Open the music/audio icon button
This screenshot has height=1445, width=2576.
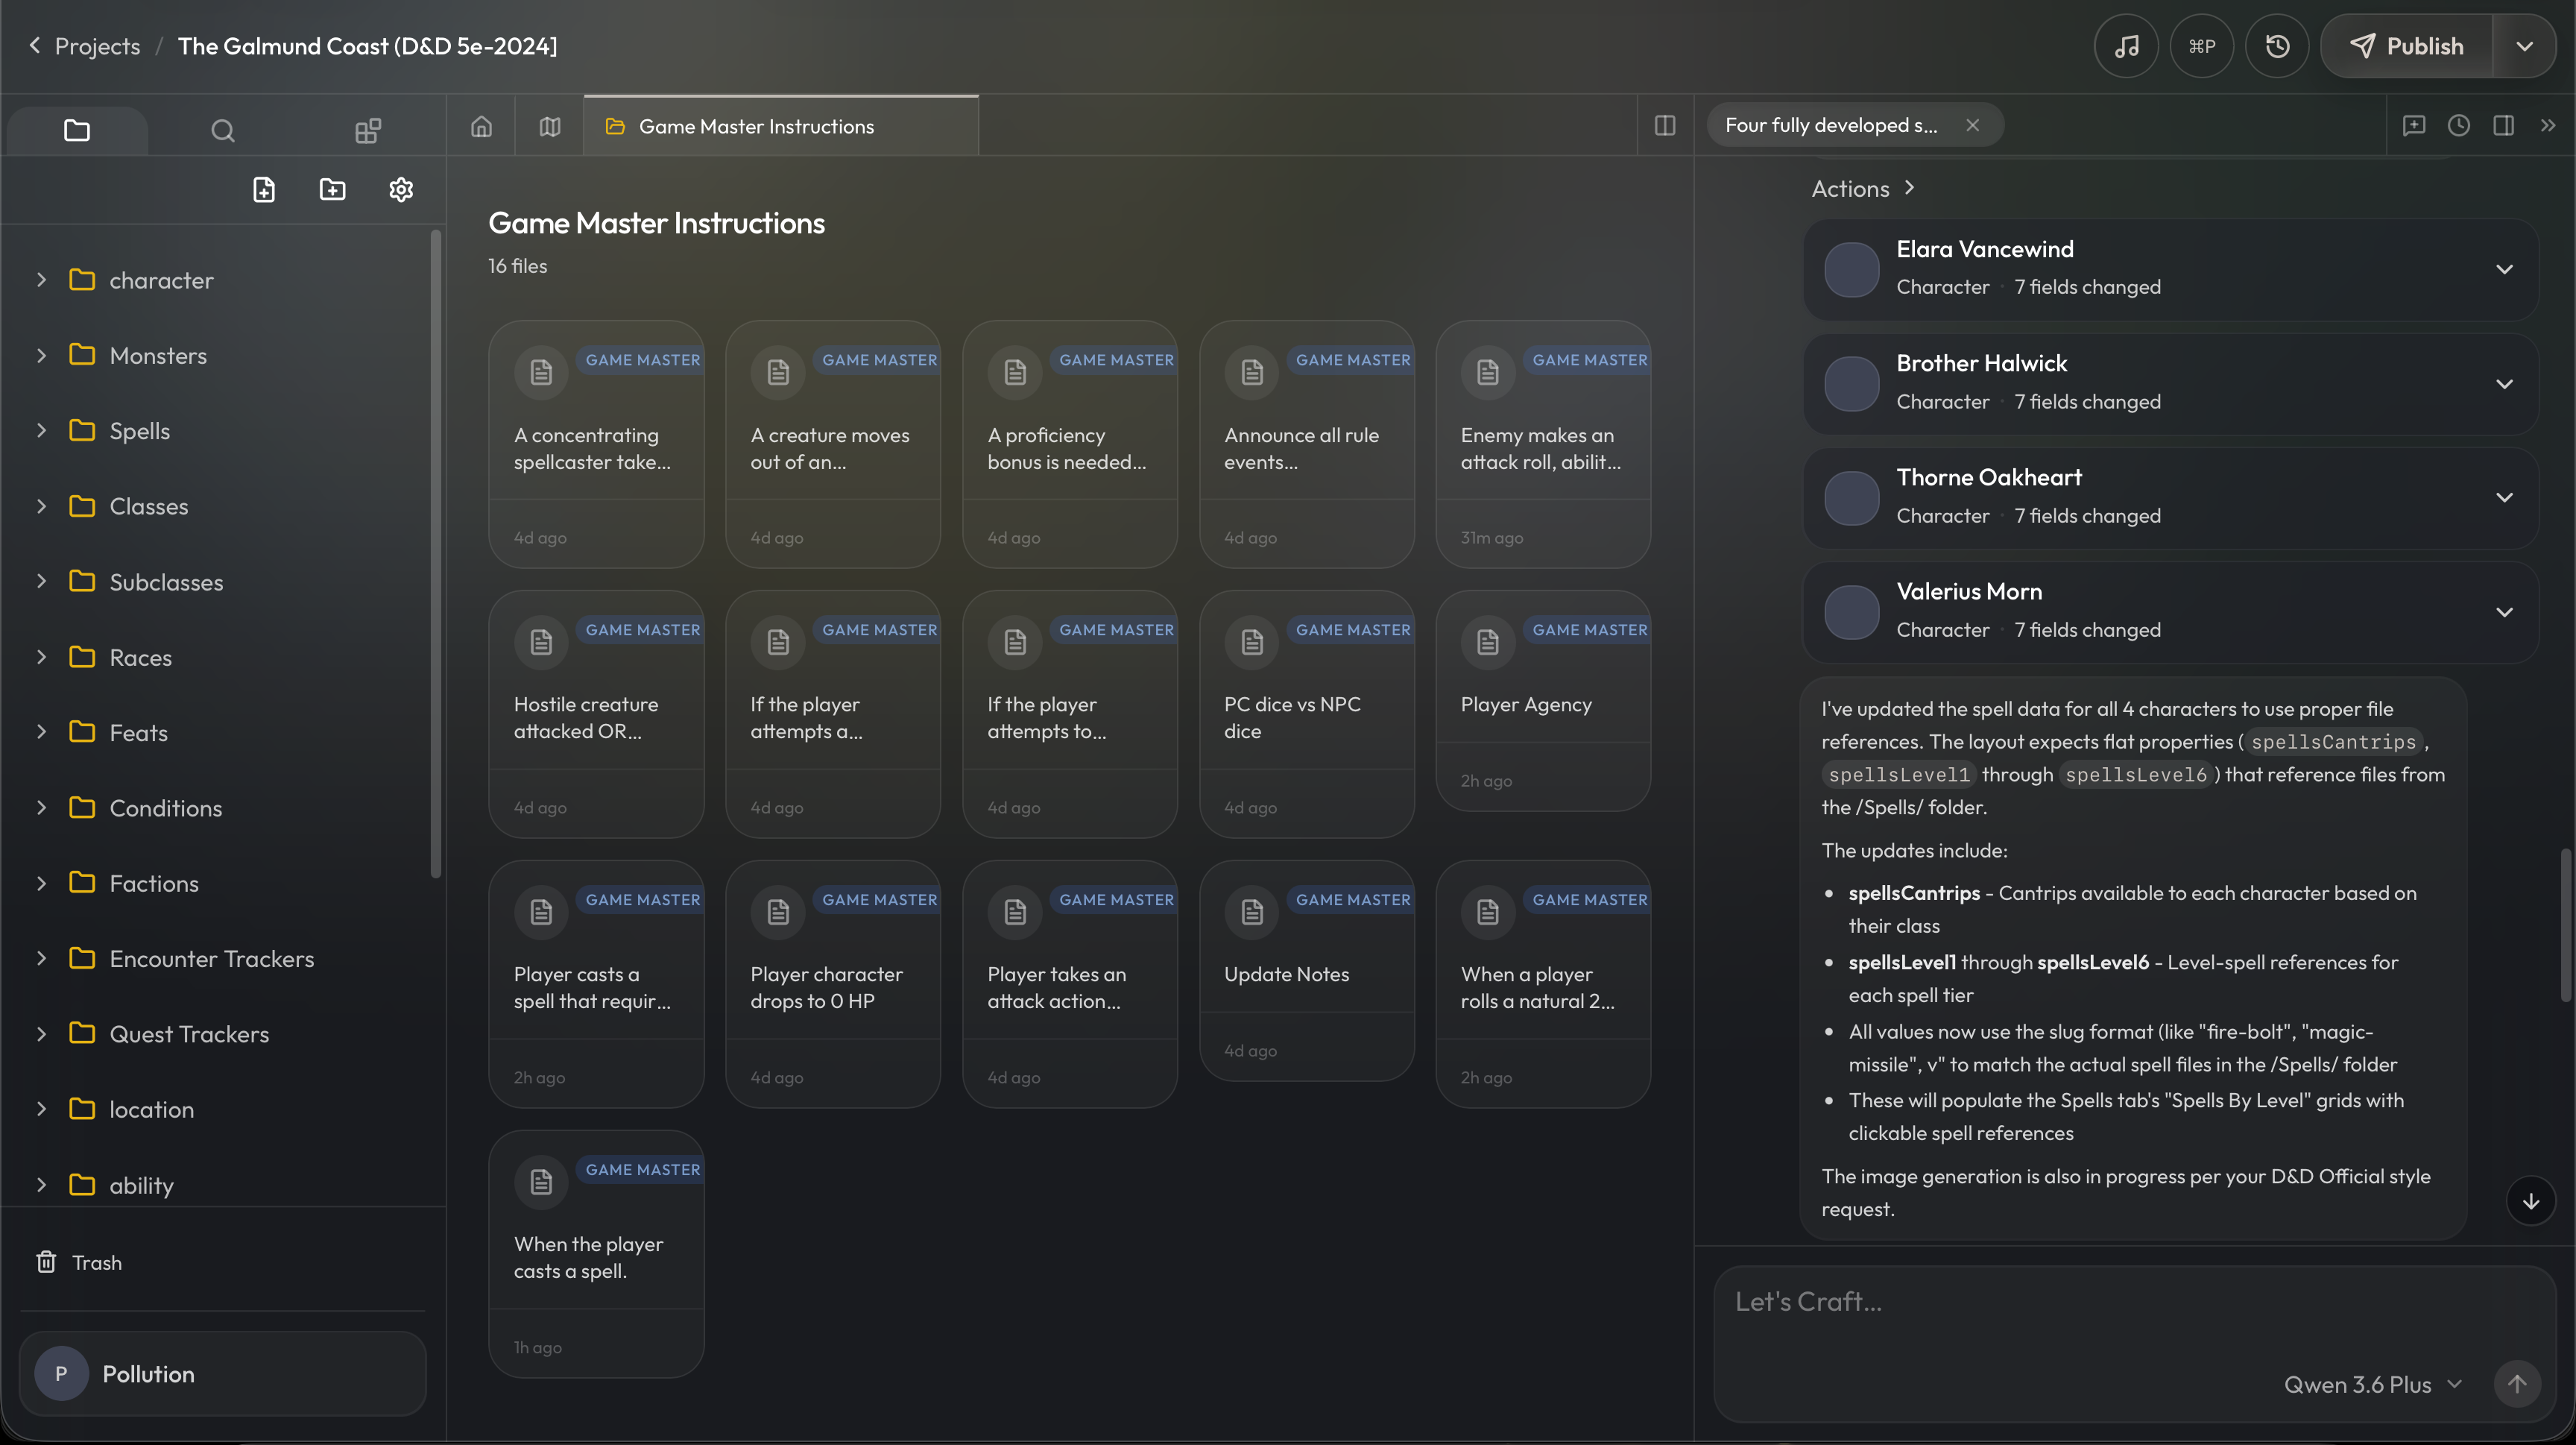click(2126, 46)
